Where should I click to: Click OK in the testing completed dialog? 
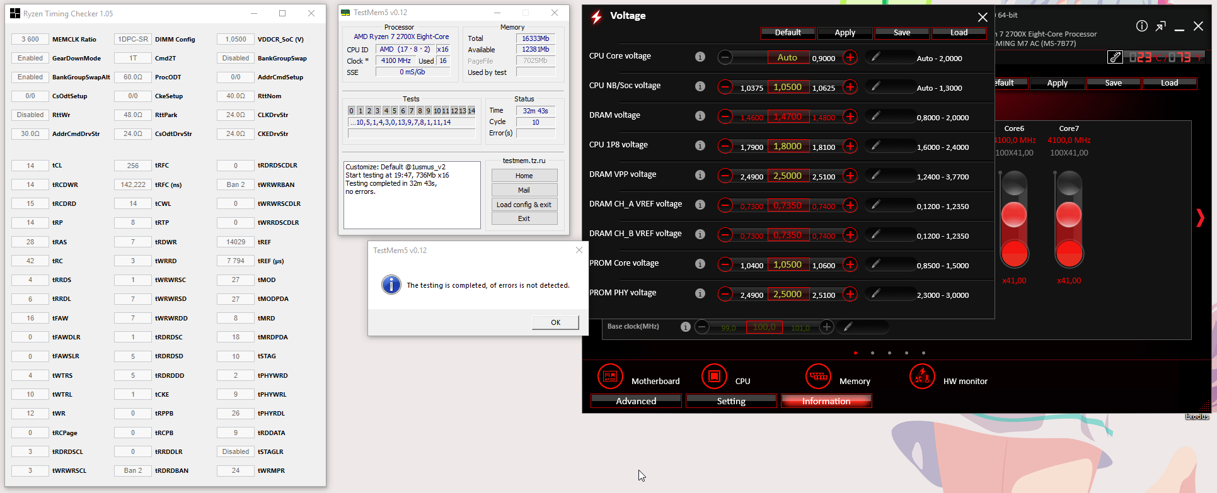pos(555,322)
